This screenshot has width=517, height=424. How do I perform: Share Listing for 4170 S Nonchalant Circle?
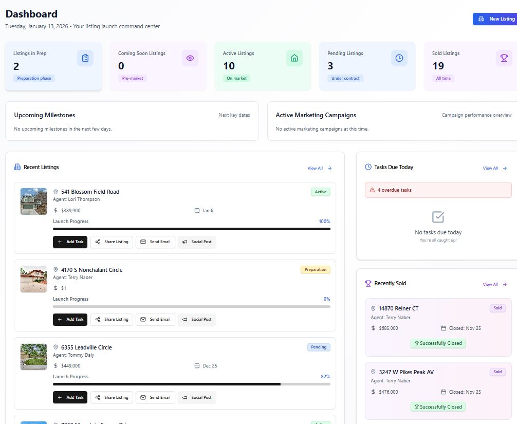(112, 319)
